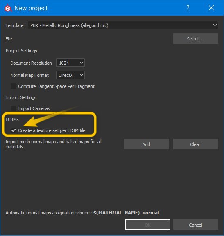The image size is (224, 236).
Task: Tick the Import Cameras checkbox
Action: [x=14, y=108]
